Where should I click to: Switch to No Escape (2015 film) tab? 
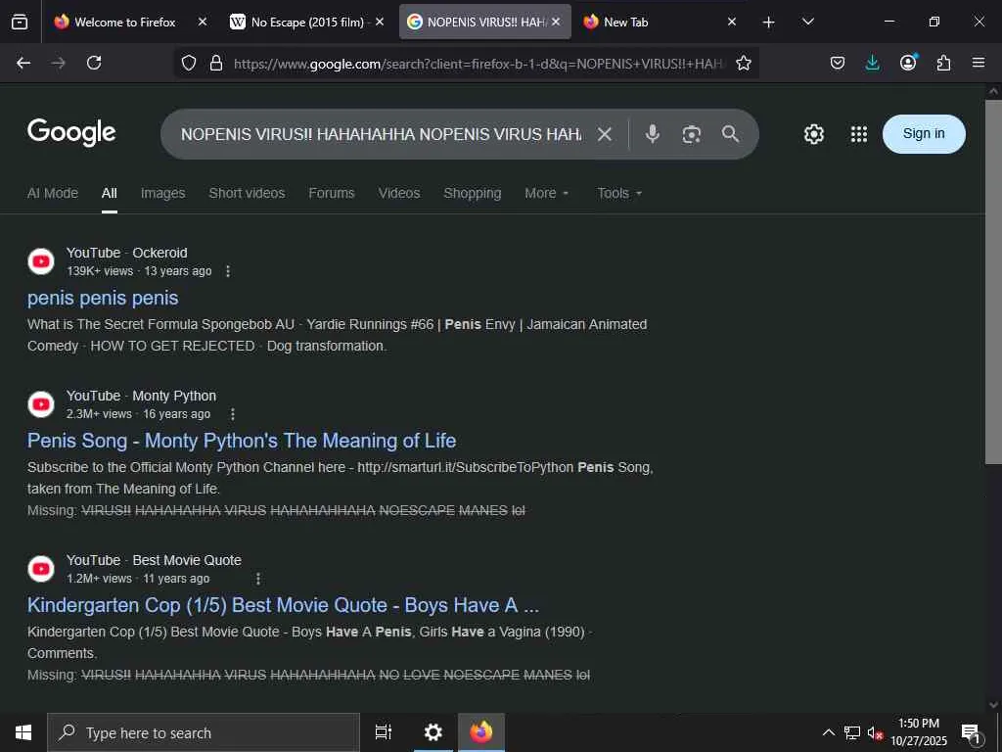point(308,22)
